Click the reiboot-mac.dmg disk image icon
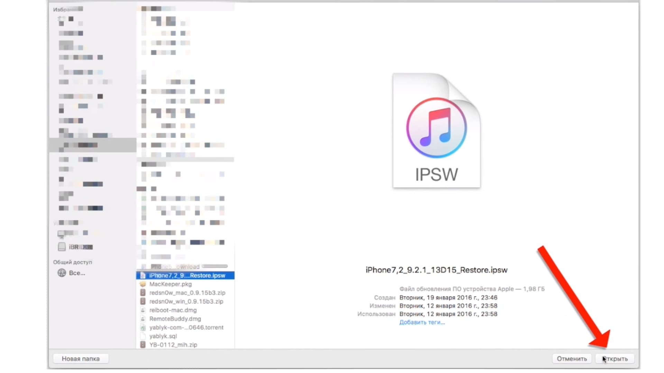Viewport: 664px width, 373px height. [143, 310]
